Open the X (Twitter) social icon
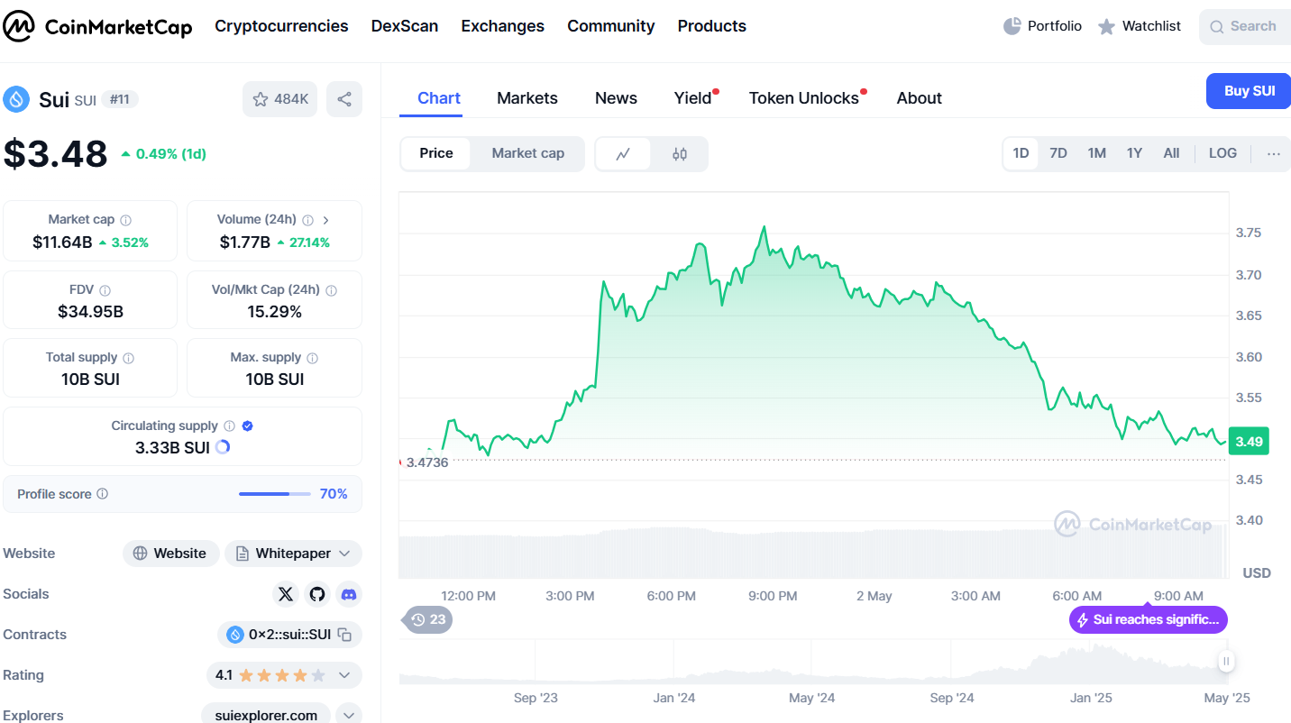The height and width of the screenshot is (723, 1291). pyautogui.click(x=286, y=594)
